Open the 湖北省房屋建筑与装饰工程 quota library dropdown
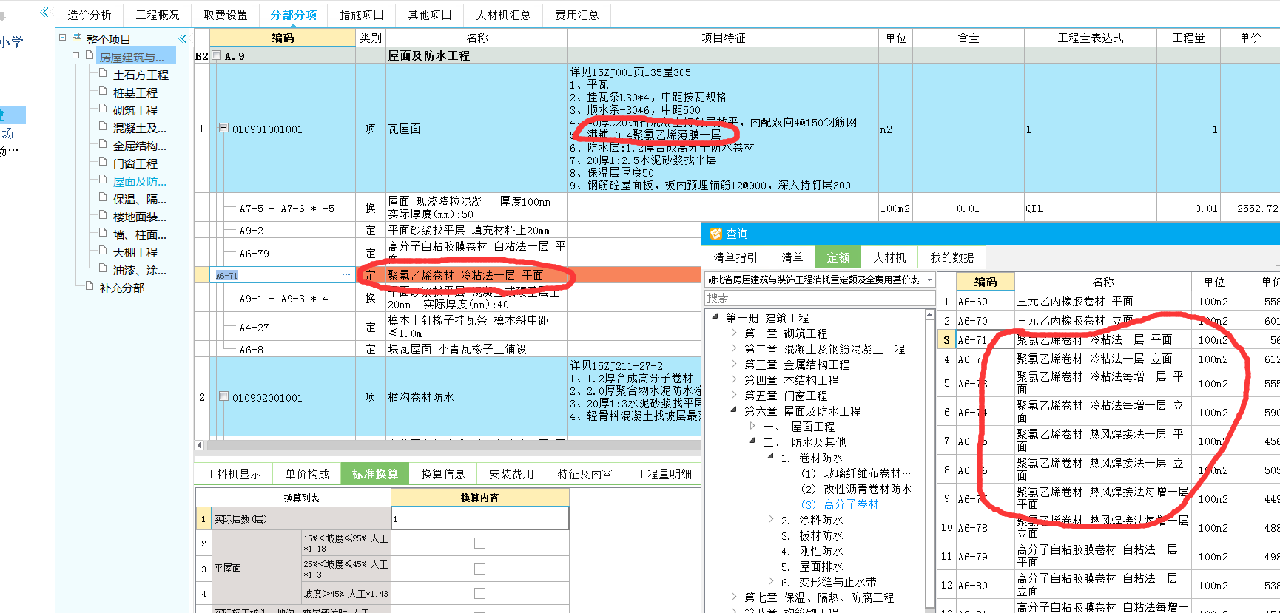1280x613 pixels. 930,280
